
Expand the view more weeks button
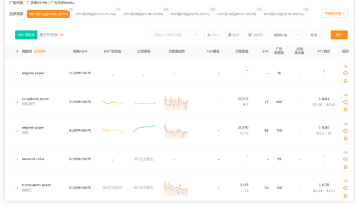pyautogui.click(x=334, y=14)
